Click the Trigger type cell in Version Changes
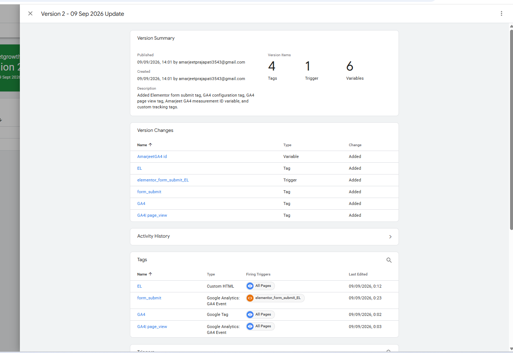 290,180
